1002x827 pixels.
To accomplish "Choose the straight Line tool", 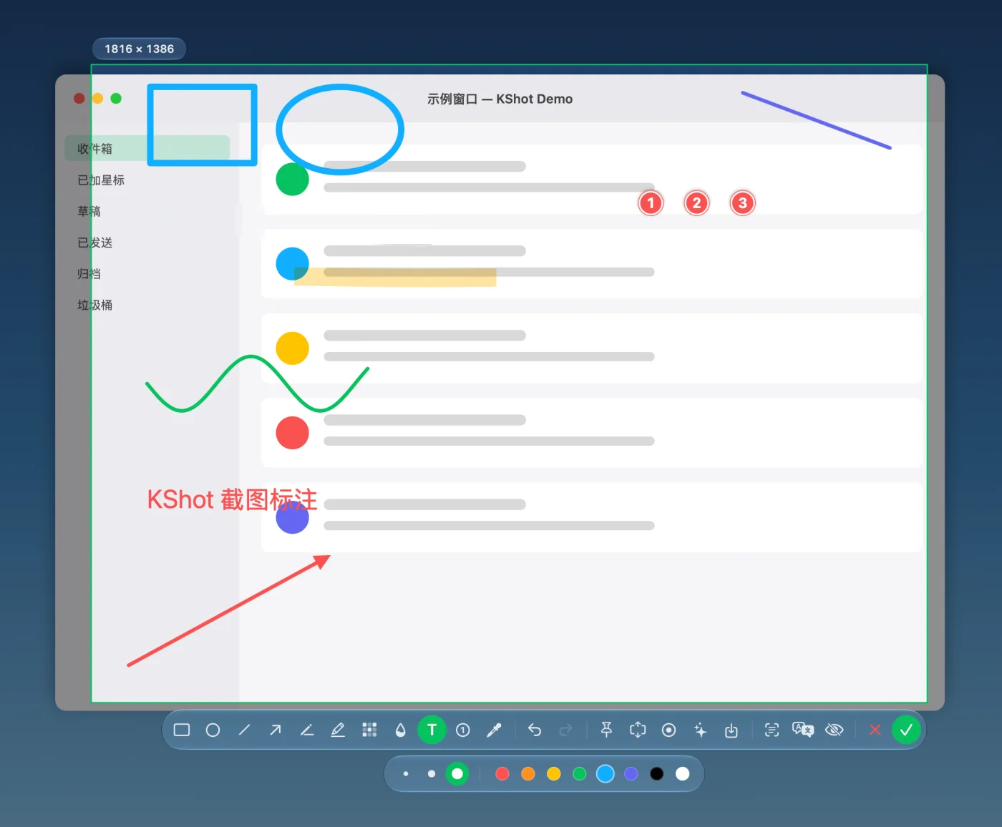I will click(x=244, y=730).
